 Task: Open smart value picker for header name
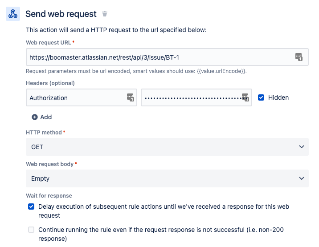pyautogui.click(x=130, y=97)
